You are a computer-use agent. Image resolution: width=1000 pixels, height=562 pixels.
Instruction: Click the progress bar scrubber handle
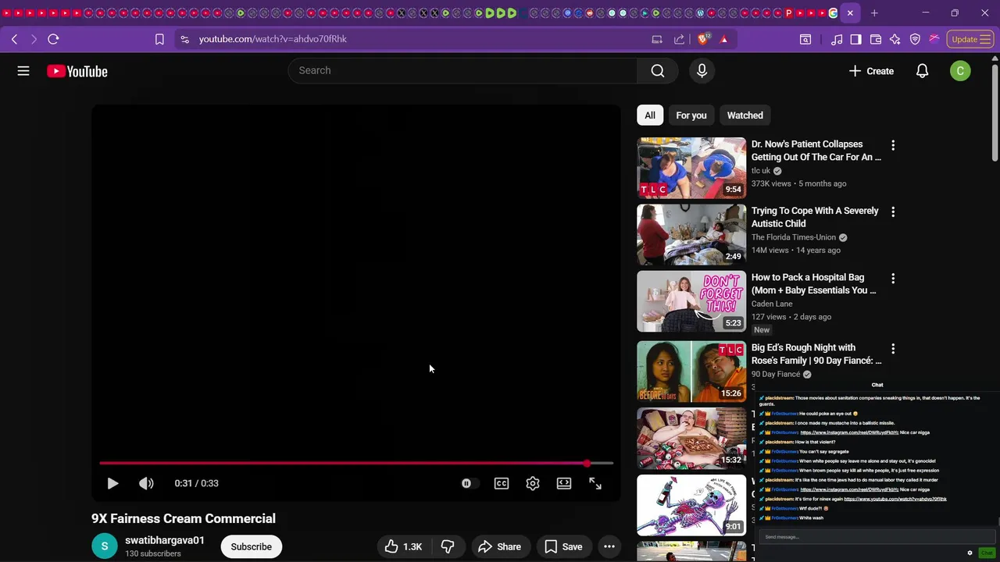(587, 464)
